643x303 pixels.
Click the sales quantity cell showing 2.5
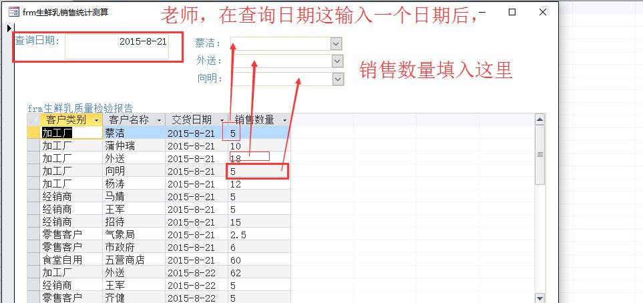(x=259, y=234)
